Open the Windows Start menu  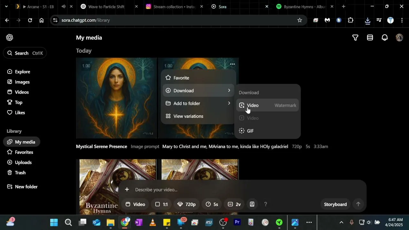(x=54, y=222)
